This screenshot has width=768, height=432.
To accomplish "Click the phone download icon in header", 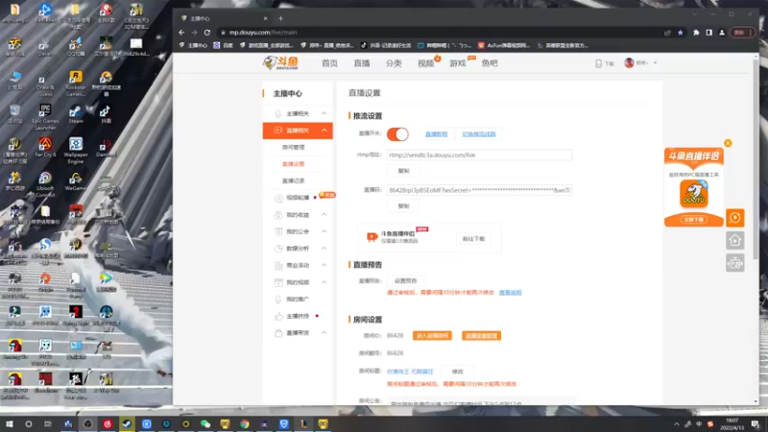I will (x=598, y=63).
